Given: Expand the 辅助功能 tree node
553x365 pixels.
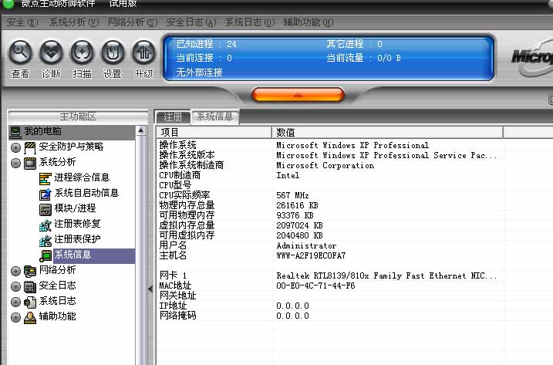Looking at the screenshot, I should point(15,317).
